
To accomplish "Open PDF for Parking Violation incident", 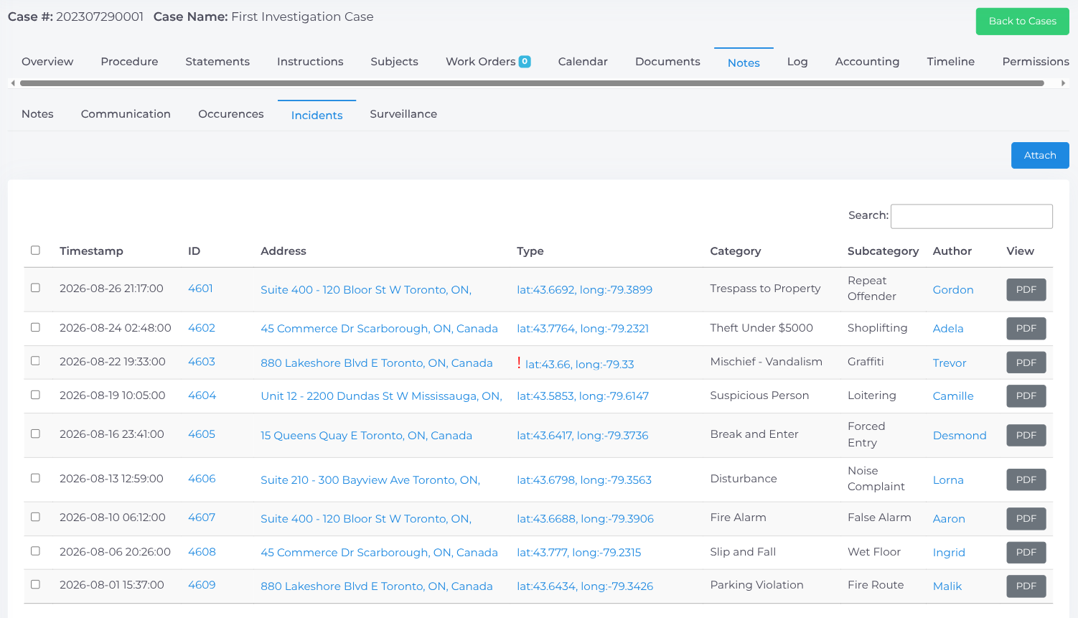I will point(1026,586).
